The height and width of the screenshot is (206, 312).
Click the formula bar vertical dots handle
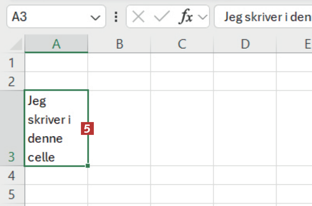pos(116,17)
